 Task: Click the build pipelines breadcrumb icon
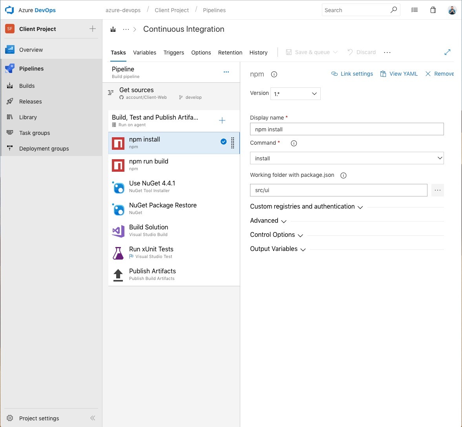tap(113, 29)
